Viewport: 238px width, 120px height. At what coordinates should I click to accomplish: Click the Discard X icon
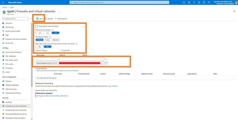click(46, 18)
